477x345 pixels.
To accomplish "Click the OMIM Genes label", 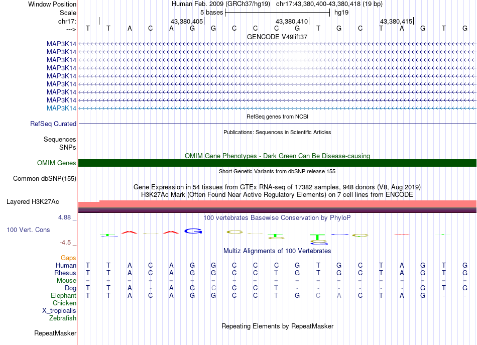I will point(57,163).
